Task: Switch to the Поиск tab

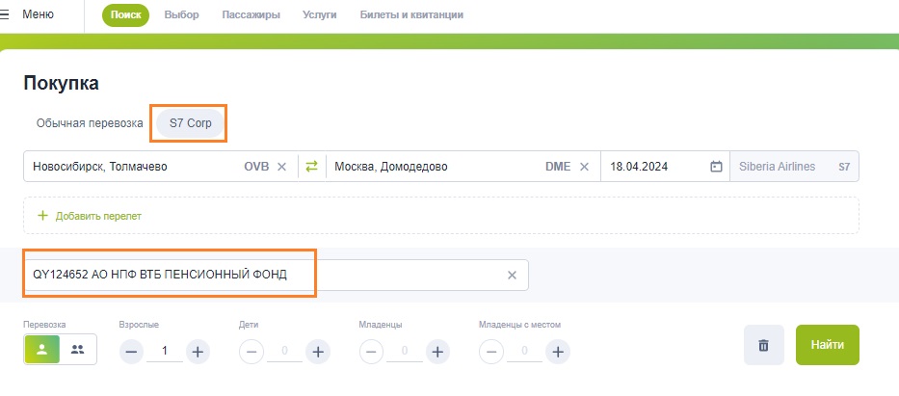Action: coord(125,14)
